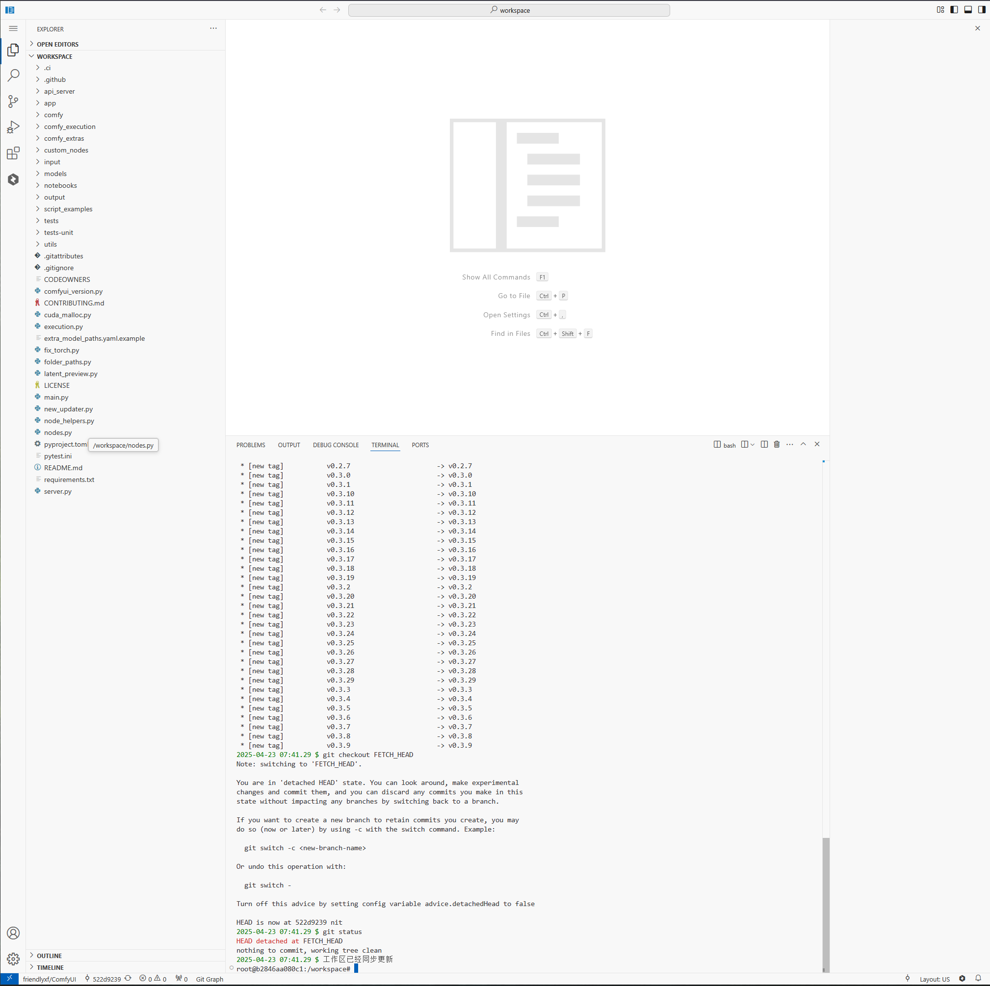Toggle secondary side bar visibility

(981, 10)
